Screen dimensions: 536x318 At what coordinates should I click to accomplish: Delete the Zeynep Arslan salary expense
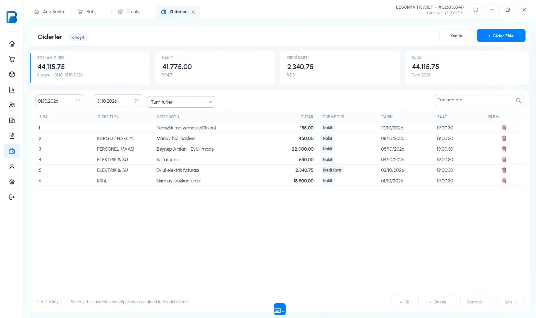[504, 149]
